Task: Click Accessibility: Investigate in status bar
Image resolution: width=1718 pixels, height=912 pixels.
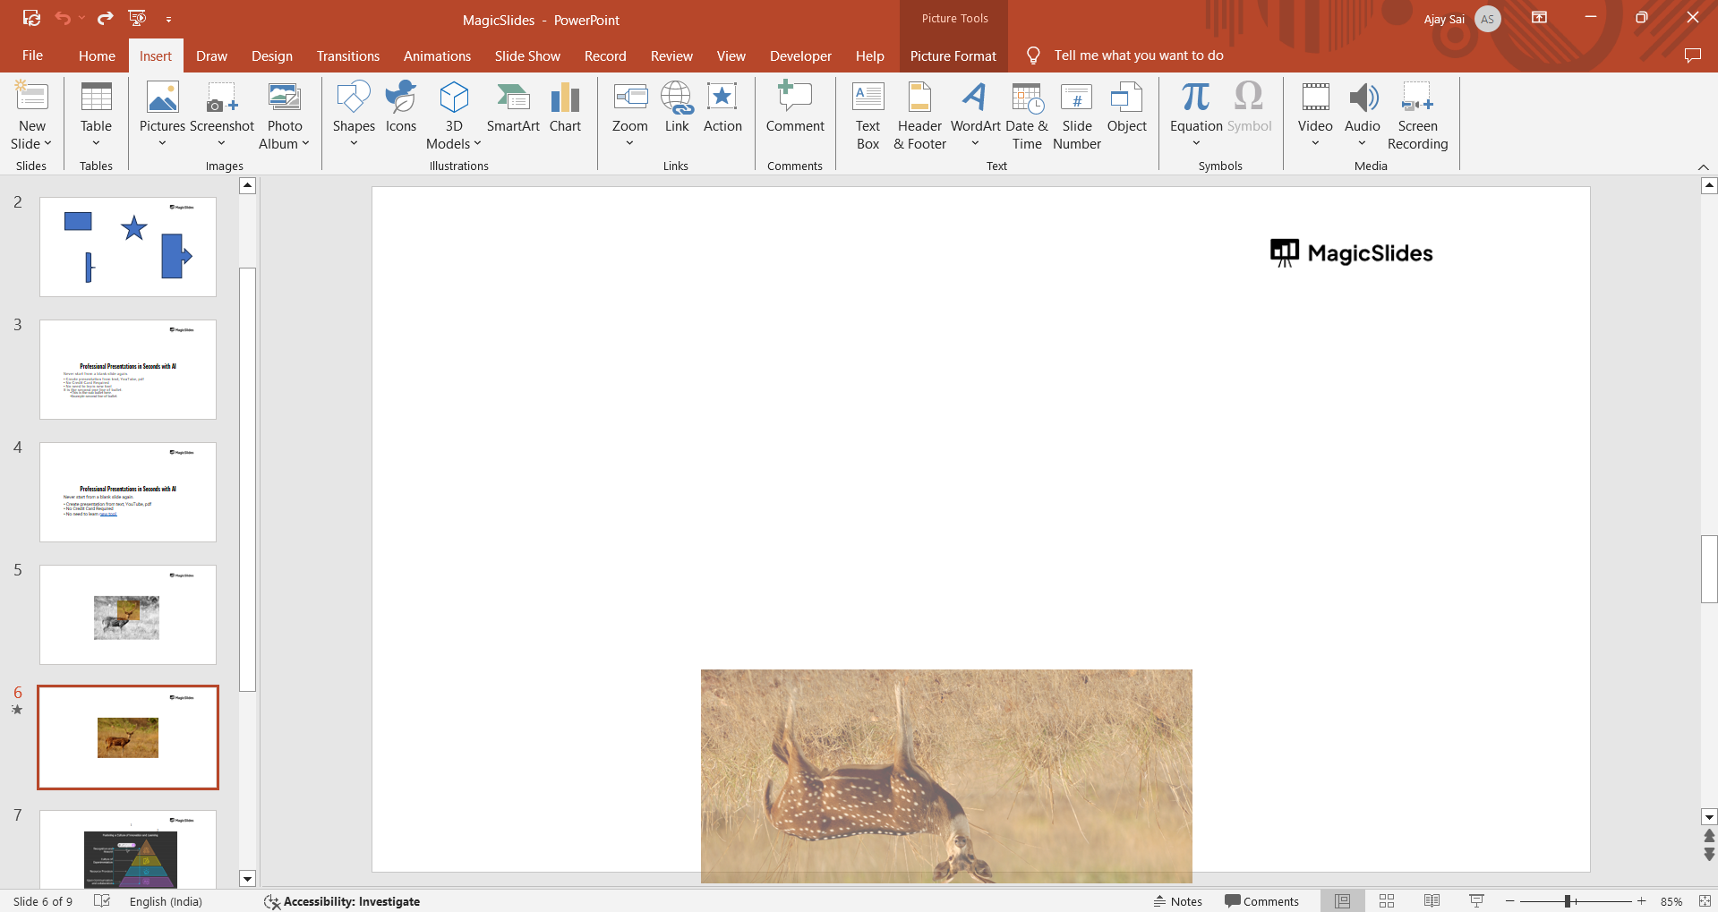Action: coord(342,901)
